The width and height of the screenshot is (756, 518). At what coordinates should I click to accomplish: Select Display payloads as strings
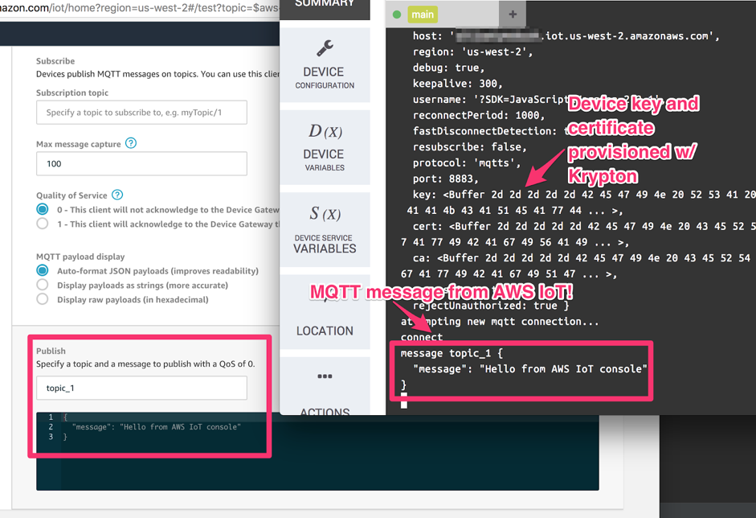click(x=43, y=286)
